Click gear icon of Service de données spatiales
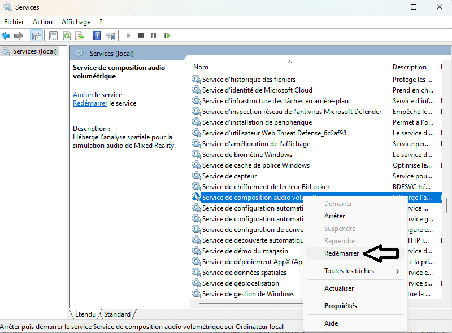The height and width of the screenshot is (333, 452). click(196, 272)
